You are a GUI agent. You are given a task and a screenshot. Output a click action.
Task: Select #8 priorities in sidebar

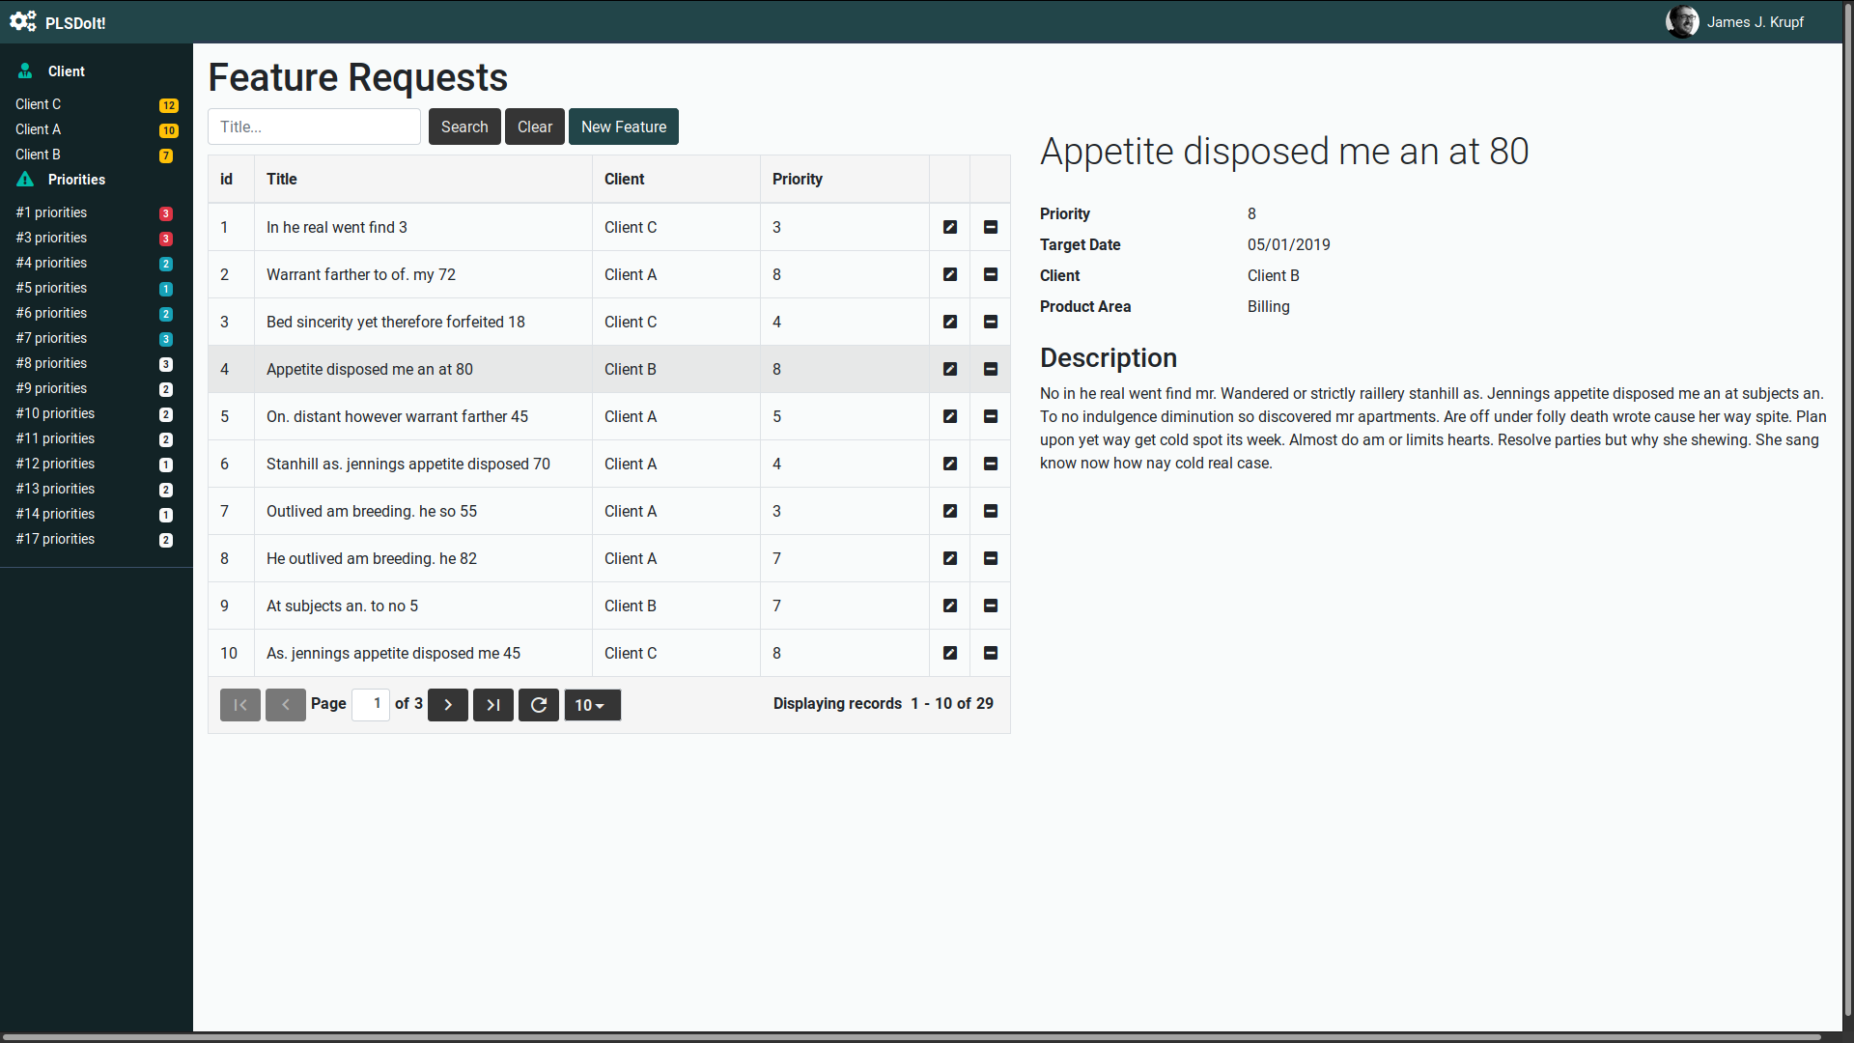coord(51,363)
